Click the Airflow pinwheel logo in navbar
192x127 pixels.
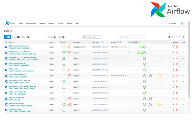(x=7, y=23)
